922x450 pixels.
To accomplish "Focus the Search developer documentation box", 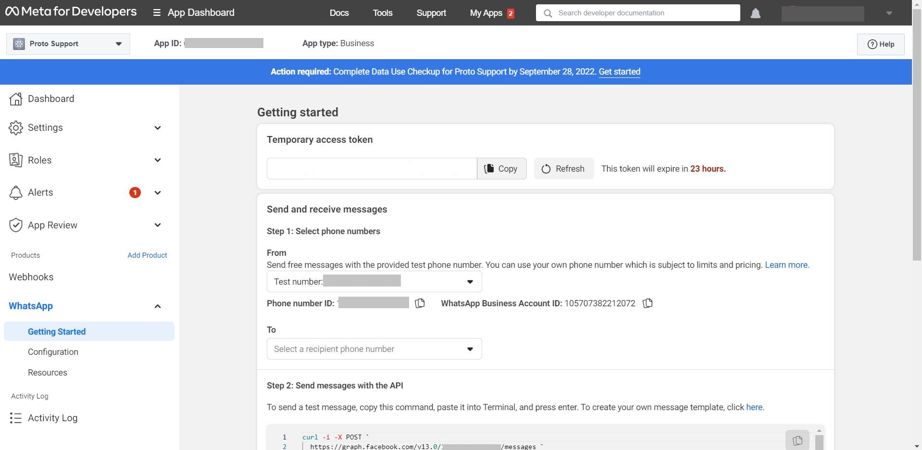I will [x=638, y=13].
